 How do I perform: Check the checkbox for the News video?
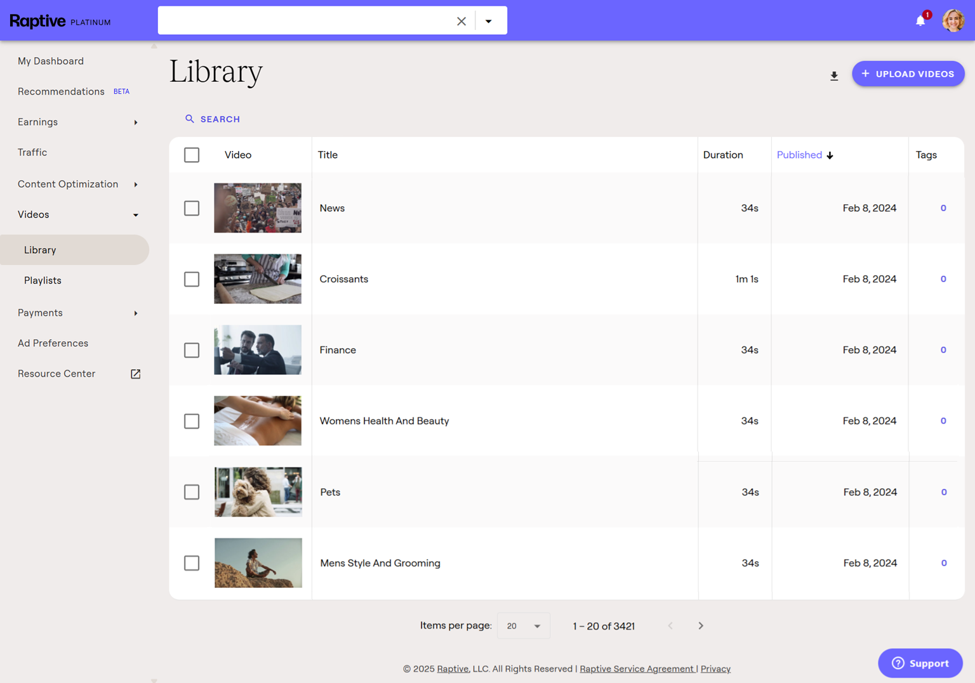[x=192, y=208]
